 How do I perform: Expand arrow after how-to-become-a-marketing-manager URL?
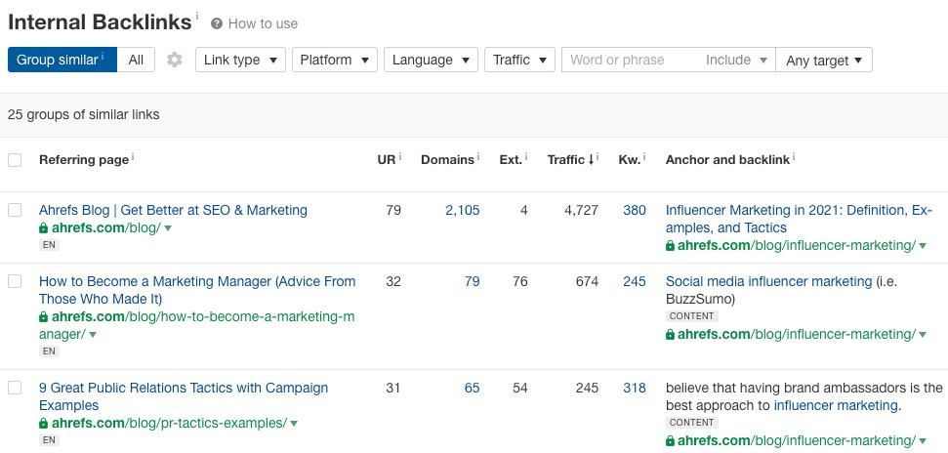click(x=93, y=335)
